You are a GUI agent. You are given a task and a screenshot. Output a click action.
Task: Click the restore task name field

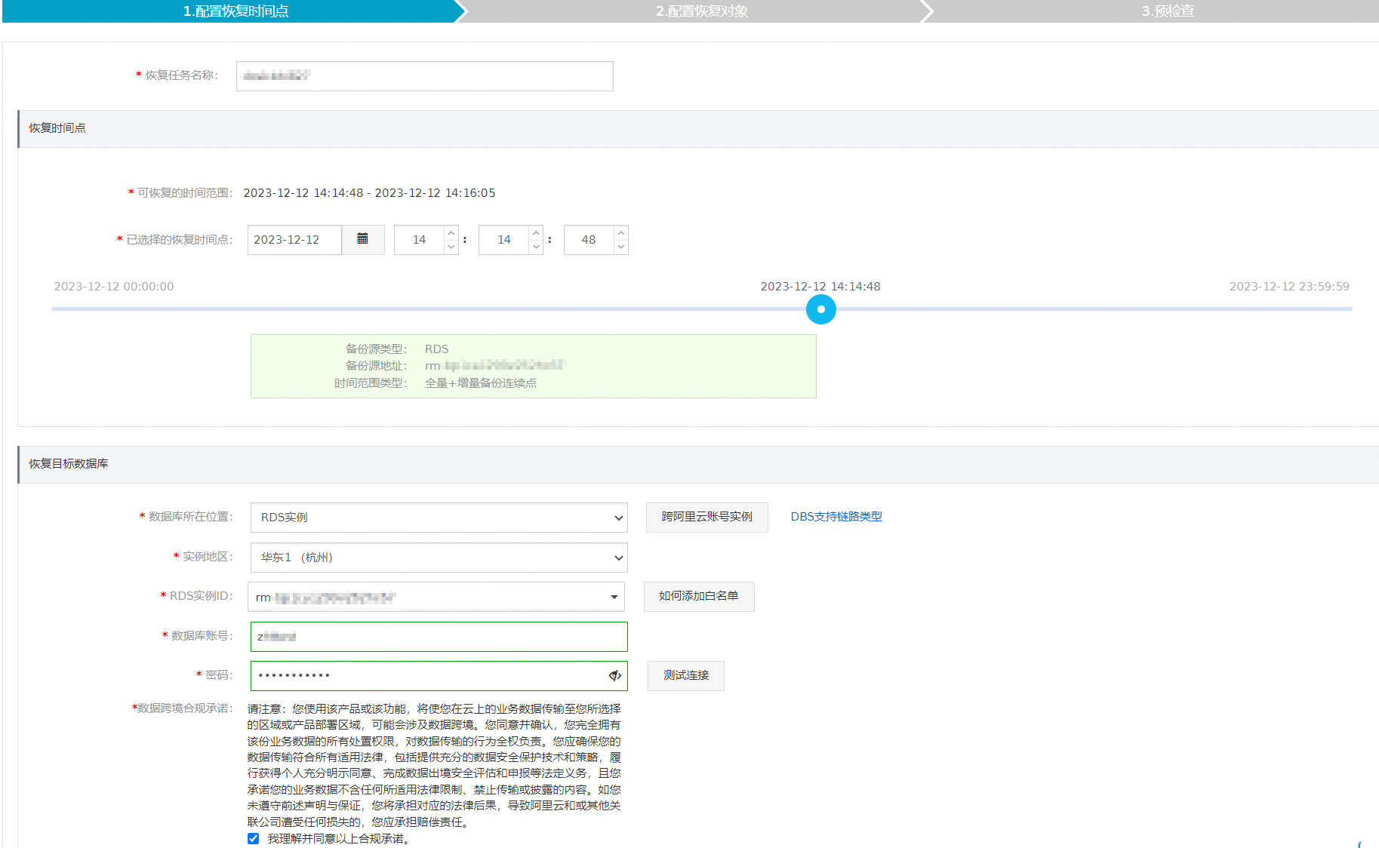coord(425,76)
